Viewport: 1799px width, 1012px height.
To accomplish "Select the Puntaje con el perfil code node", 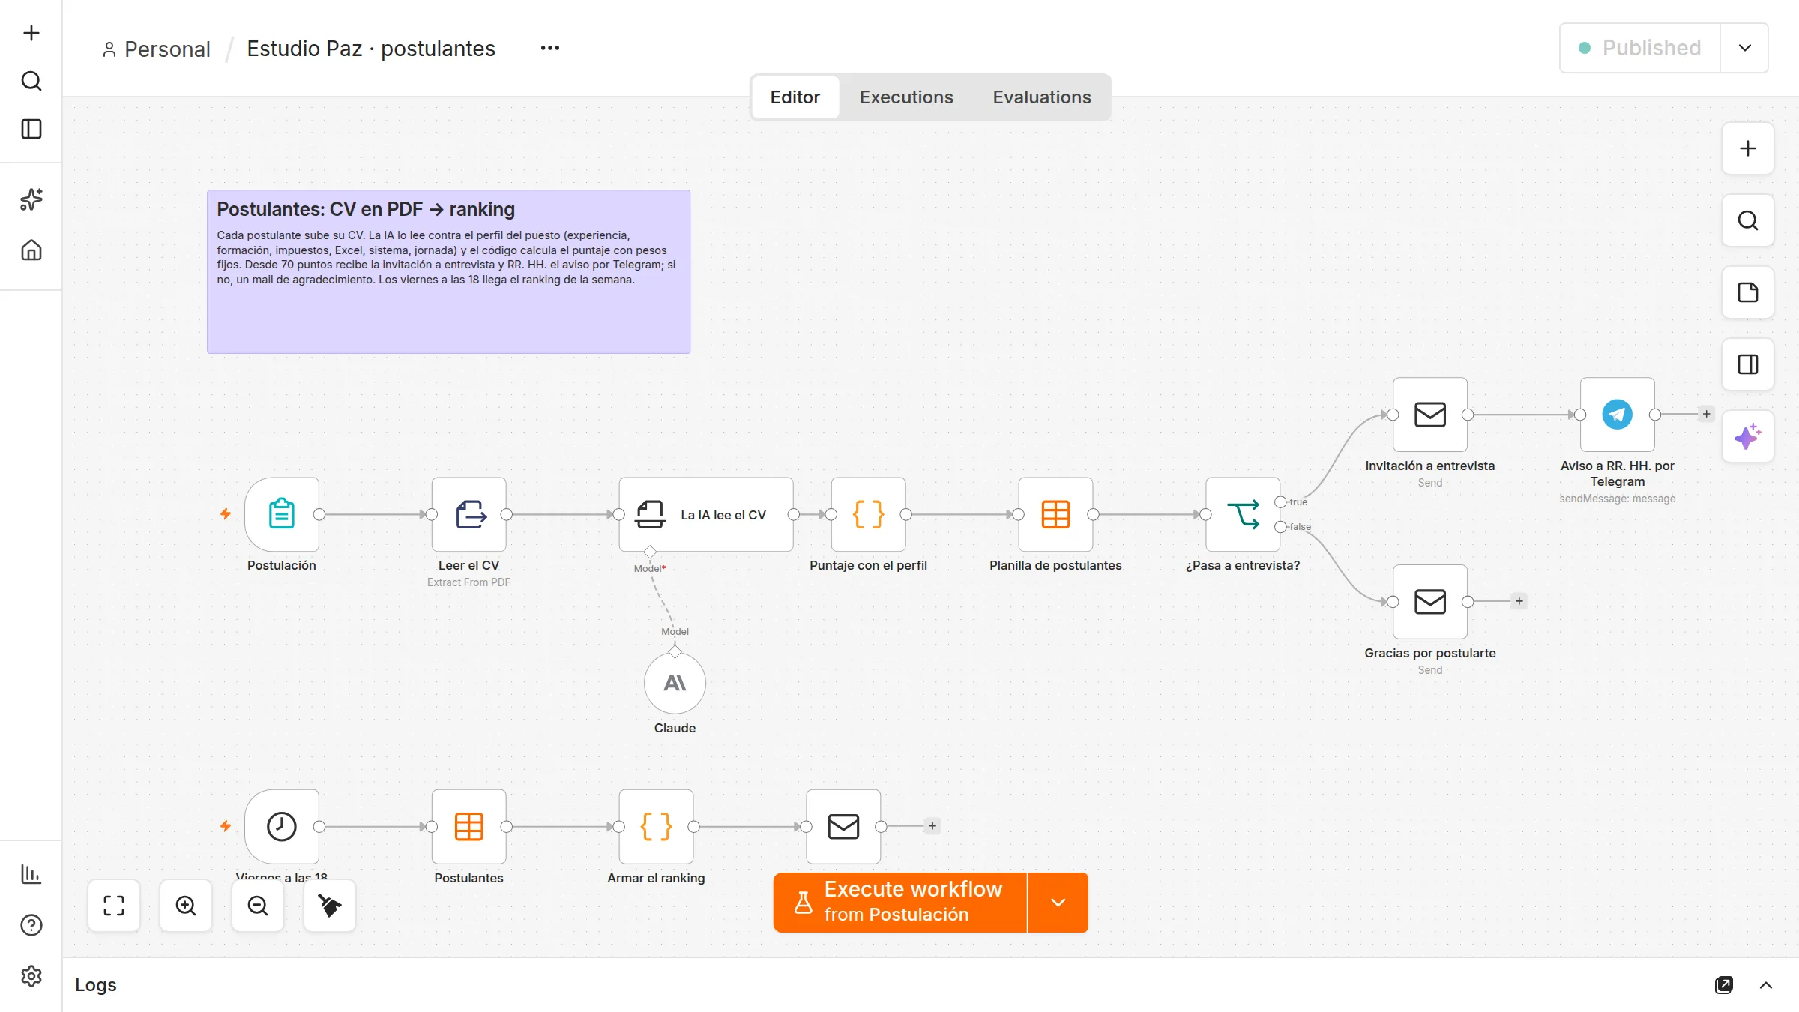I will [869, 514].
